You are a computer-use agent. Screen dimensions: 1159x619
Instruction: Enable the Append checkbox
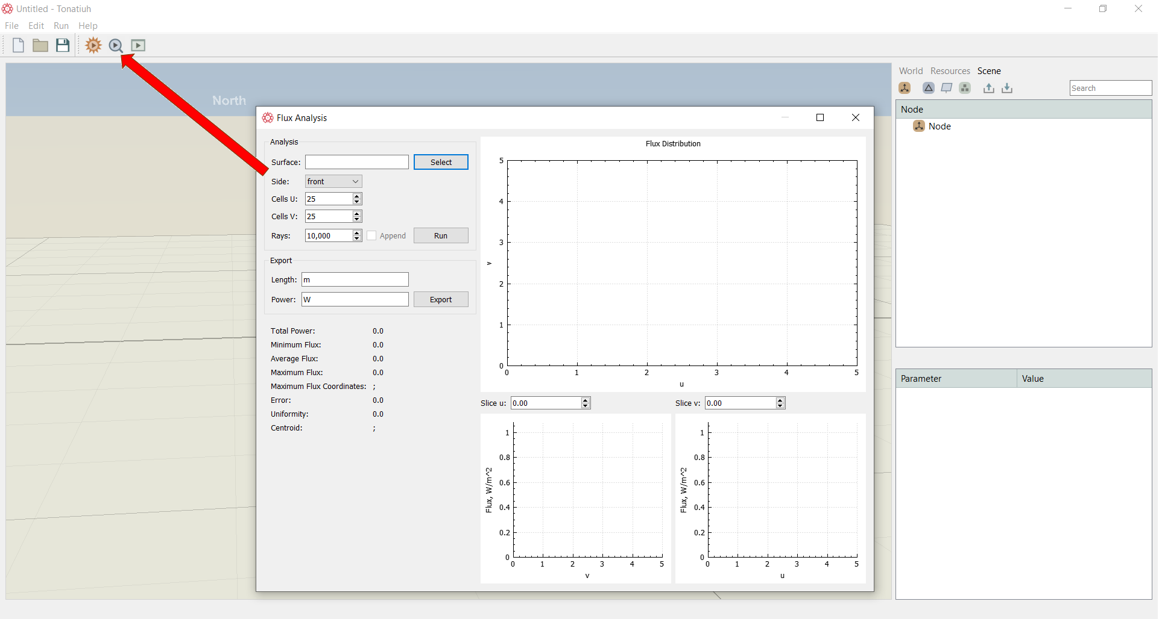pyautogui.click(x=371, y=235)
